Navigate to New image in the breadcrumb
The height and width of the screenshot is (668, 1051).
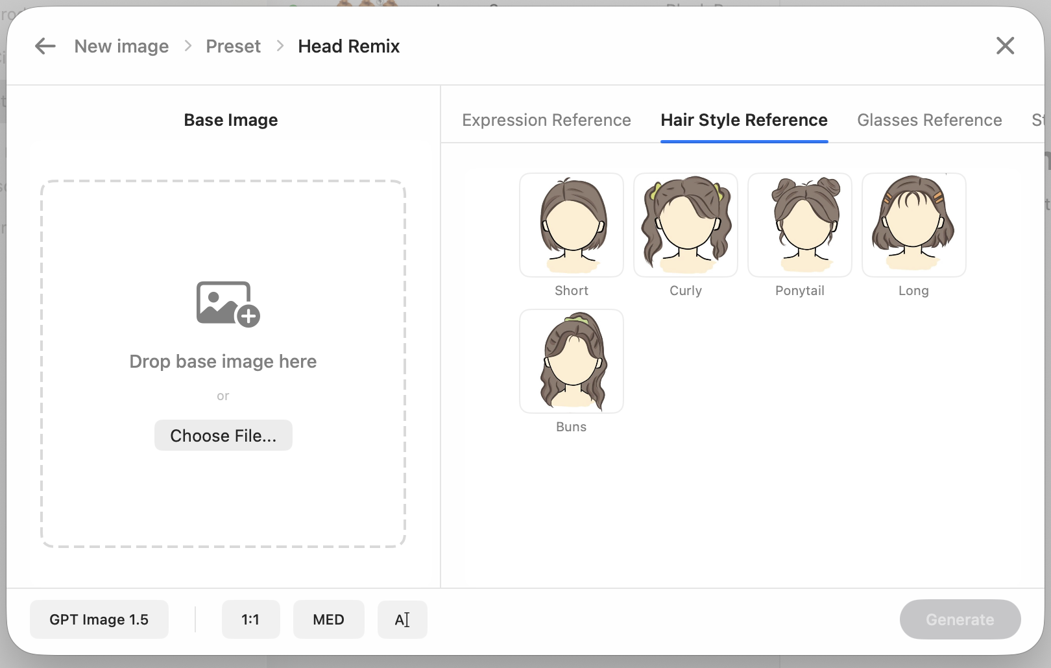(121, 45)
